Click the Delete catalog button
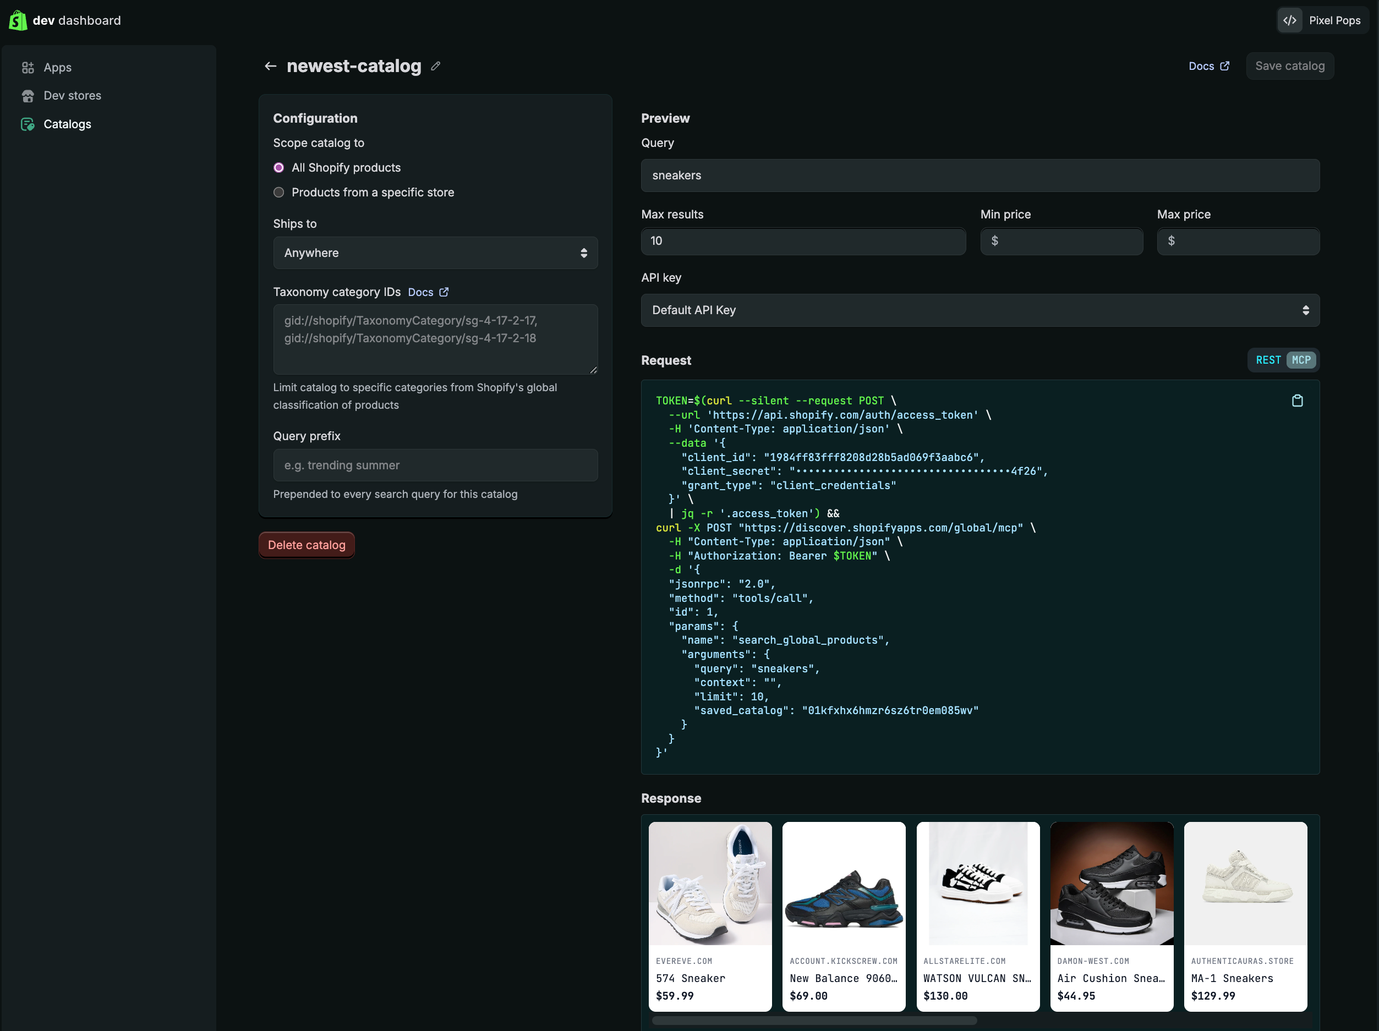 pyautogui.click(x=307, y=545)
